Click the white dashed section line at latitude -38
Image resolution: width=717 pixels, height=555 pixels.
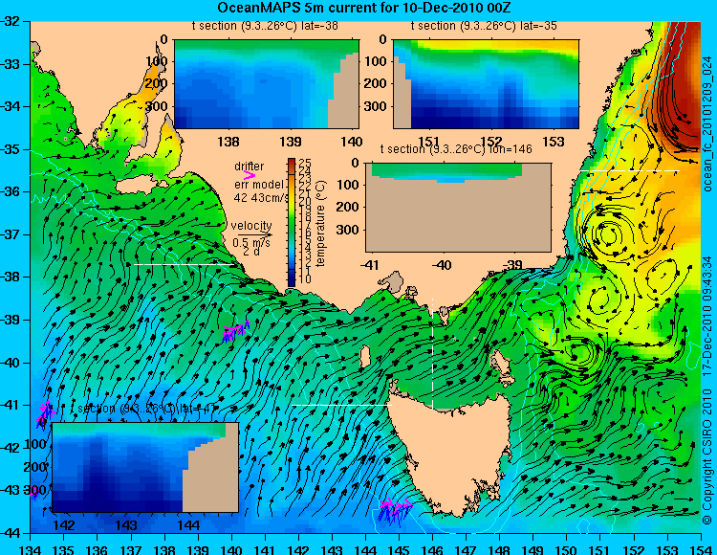click(x=185, y=264)
